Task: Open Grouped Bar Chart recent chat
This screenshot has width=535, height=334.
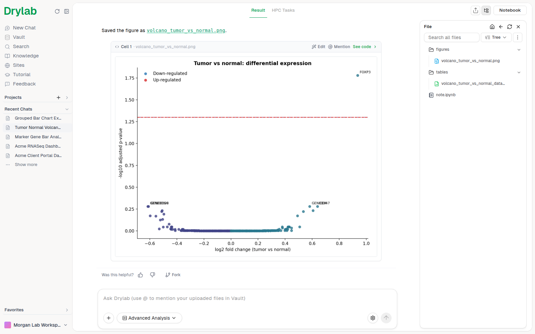Action: tap(37, 118)
